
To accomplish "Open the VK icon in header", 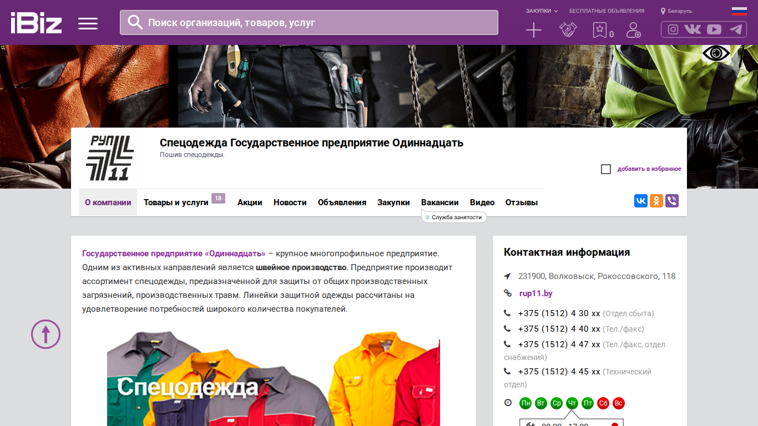I will point(693,29).
